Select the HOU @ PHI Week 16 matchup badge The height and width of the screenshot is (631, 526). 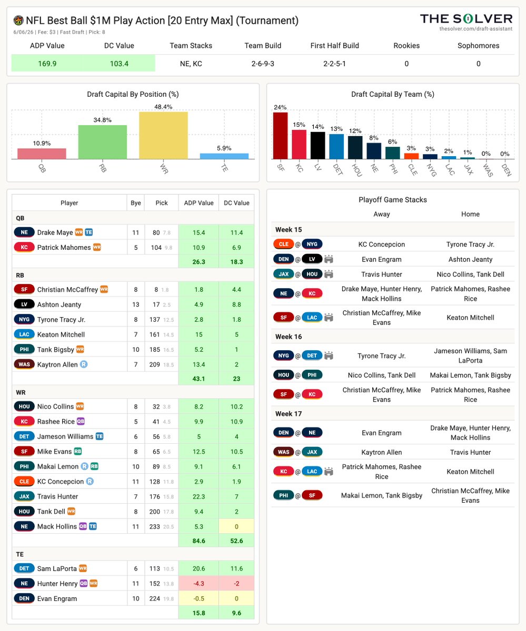click(x=298, y=375)
